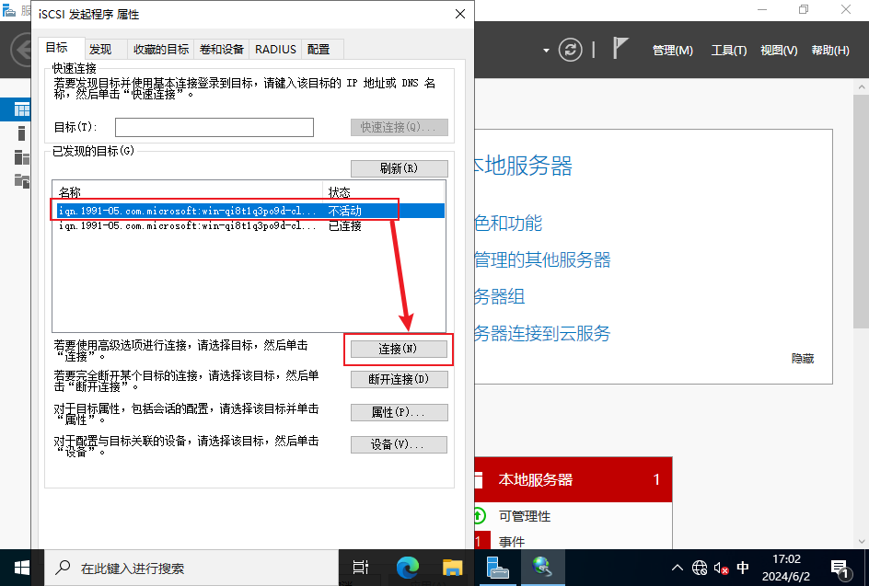Viewport: 869px width, 586px height.
Task: Click the Server Manager taskbar icon
Action: (x=497, y=568)
